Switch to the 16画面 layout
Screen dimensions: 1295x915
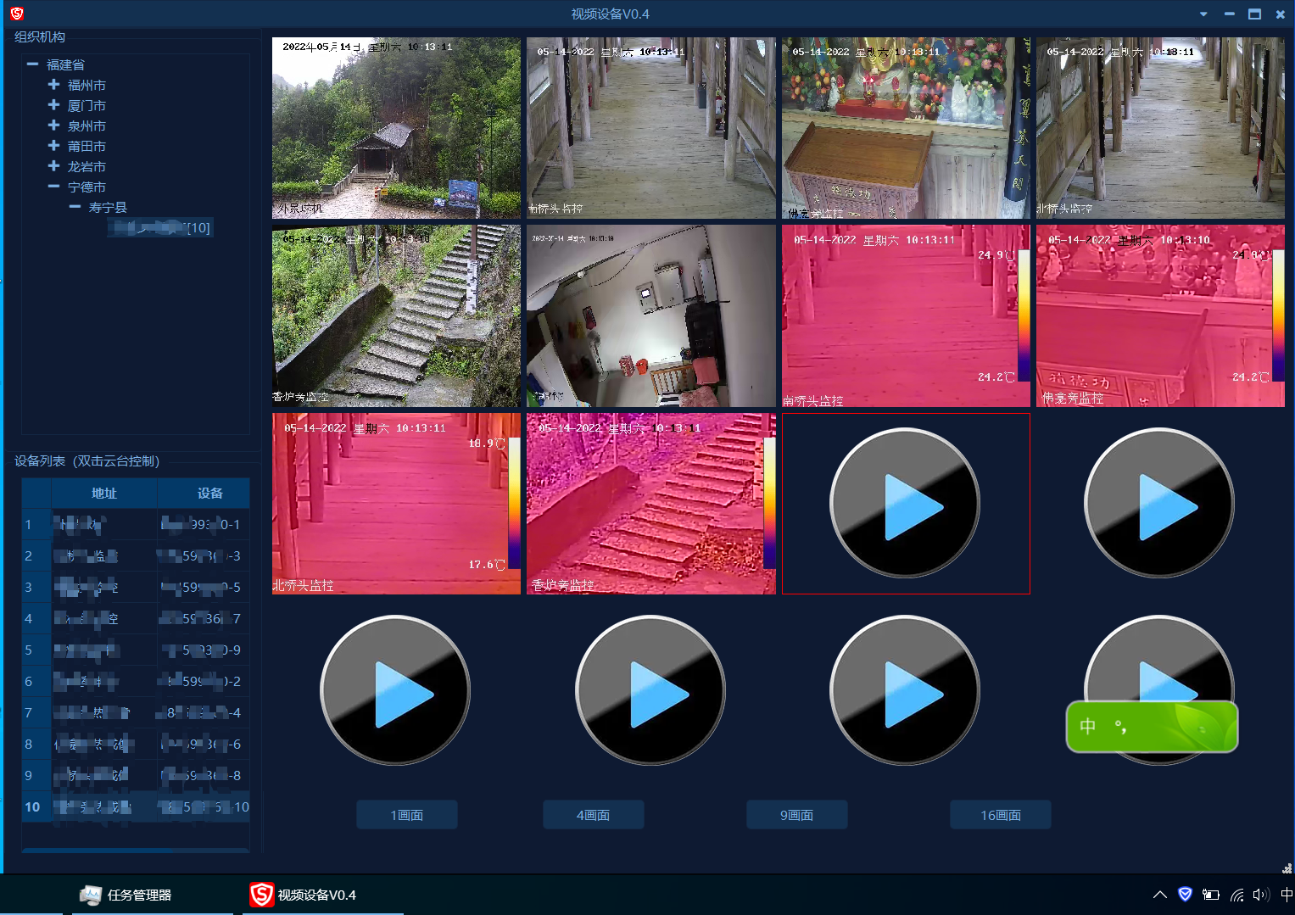[x=1001, y=814]
